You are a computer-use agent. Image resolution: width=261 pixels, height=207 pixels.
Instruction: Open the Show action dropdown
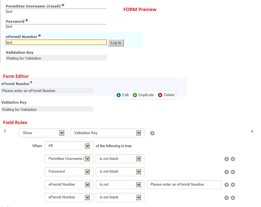click(43, 133)
